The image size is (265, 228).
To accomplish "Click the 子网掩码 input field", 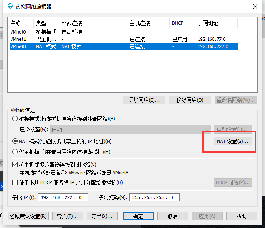I will pos(154,197).
